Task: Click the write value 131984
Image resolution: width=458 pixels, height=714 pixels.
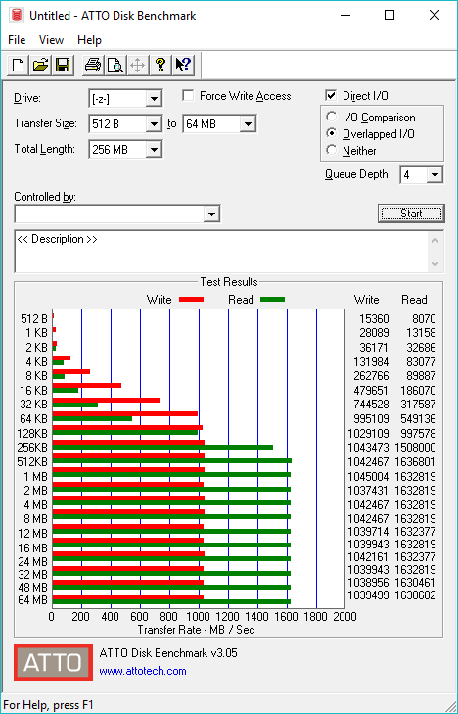Action: (x=371, y=362)
